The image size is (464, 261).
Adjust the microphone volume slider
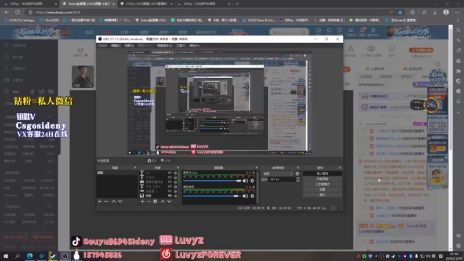(x=212, y=180)
